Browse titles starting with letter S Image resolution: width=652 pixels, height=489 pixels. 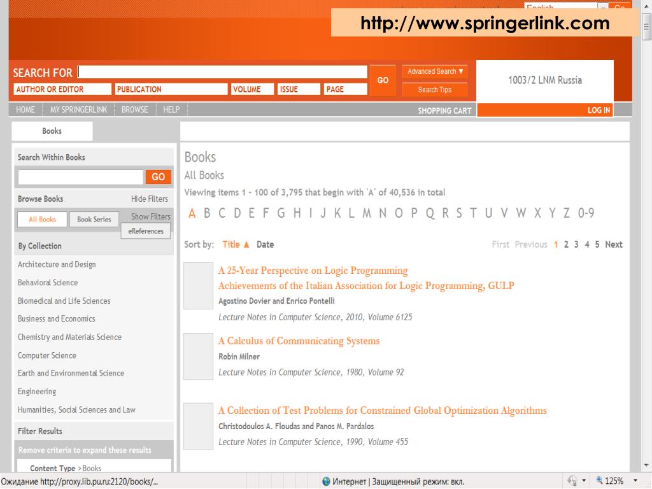[459, 213]
